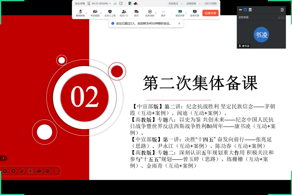The width and height of the screenshot is (292, 195).
Task: Stop recording via 结束录制 icon
Action: click(x=150, y=12)
